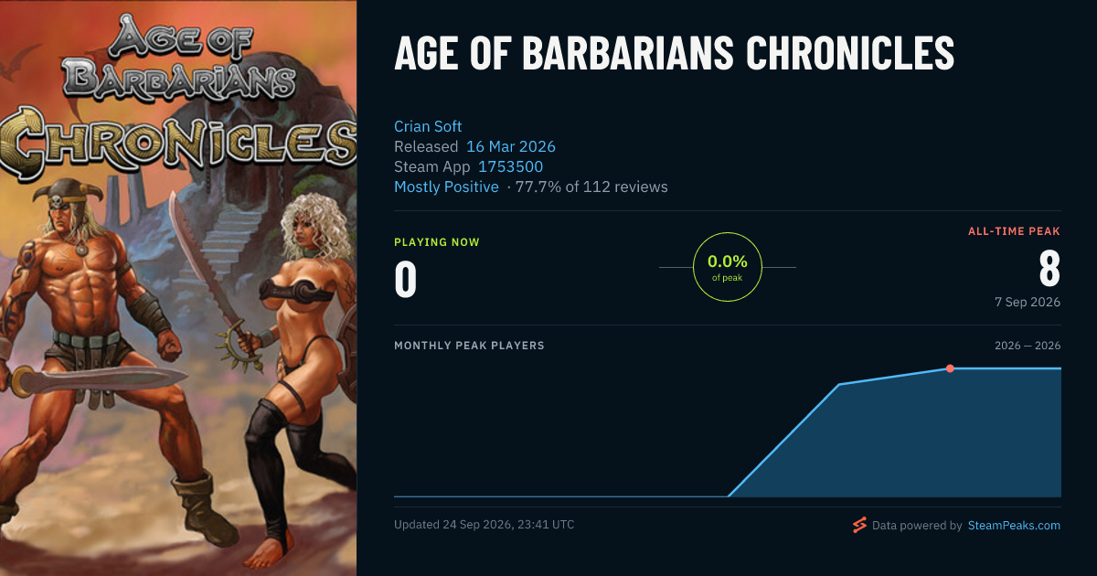Click the SteamPeaks logo icon

(x=859, y=525)
